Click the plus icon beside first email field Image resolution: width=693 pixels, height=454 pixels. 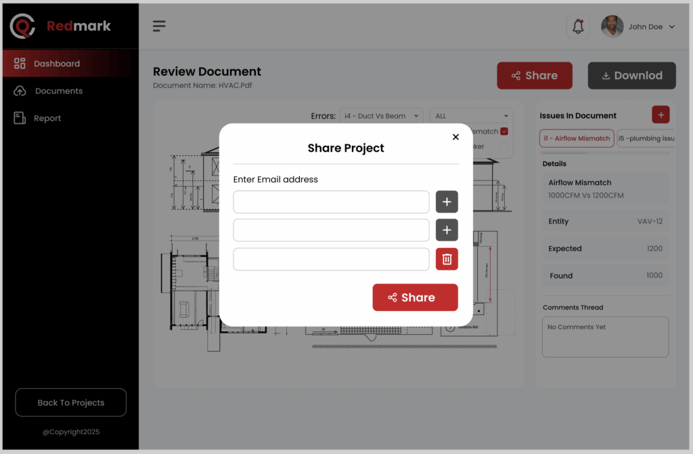pos(447,202)
